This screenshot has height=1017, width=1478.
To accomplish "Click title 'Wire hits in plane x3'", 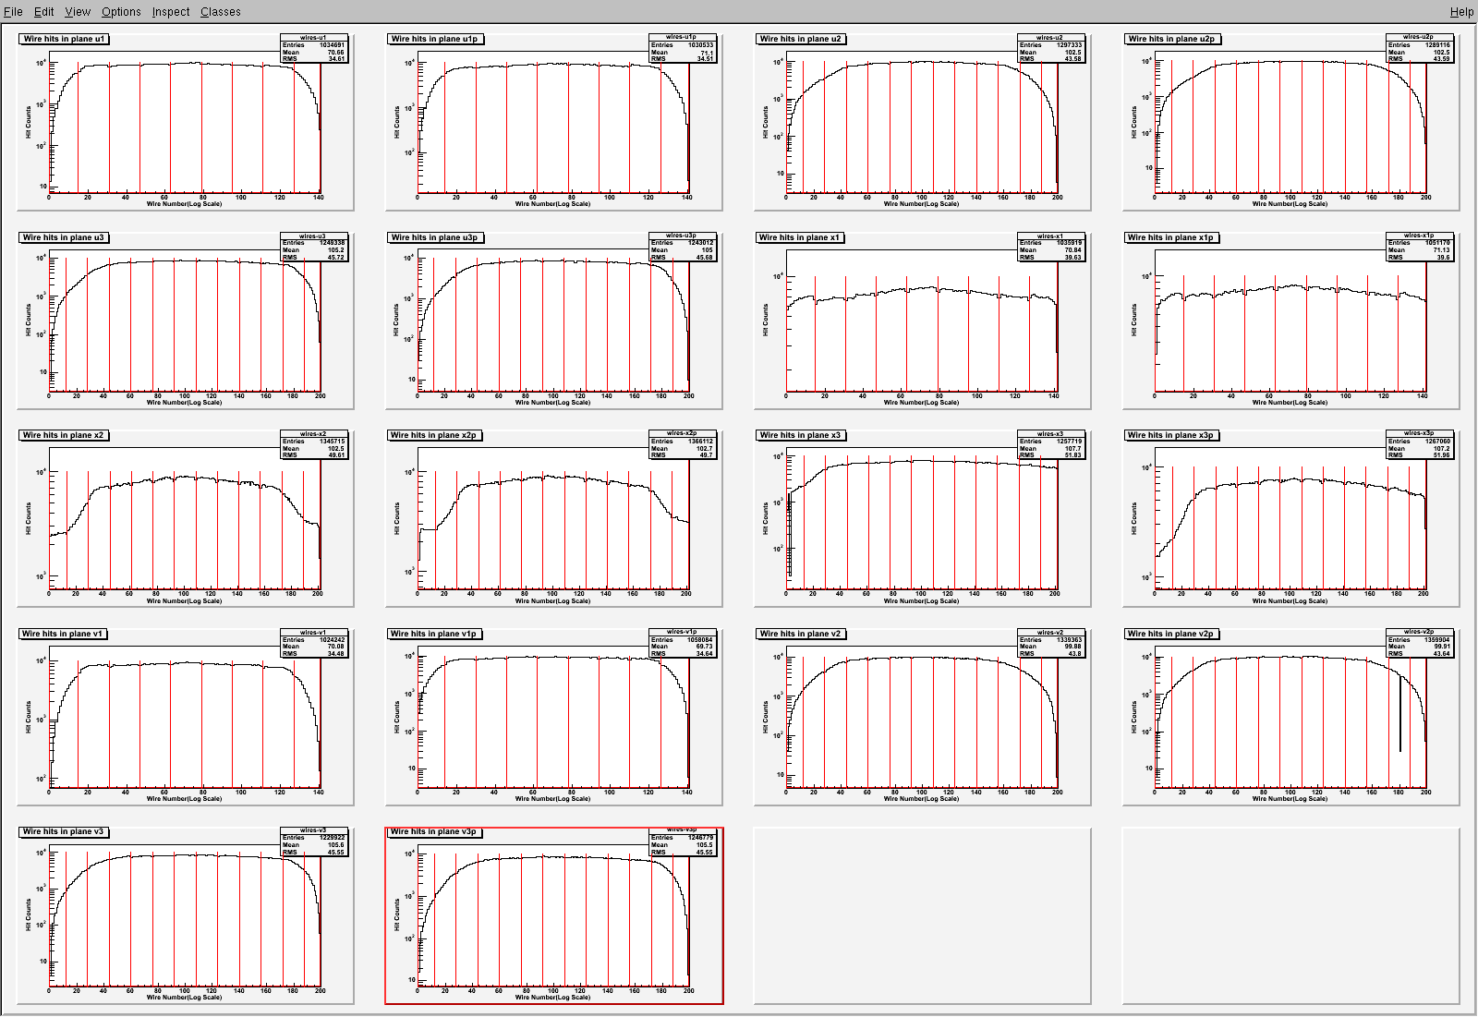I will 801,435.
